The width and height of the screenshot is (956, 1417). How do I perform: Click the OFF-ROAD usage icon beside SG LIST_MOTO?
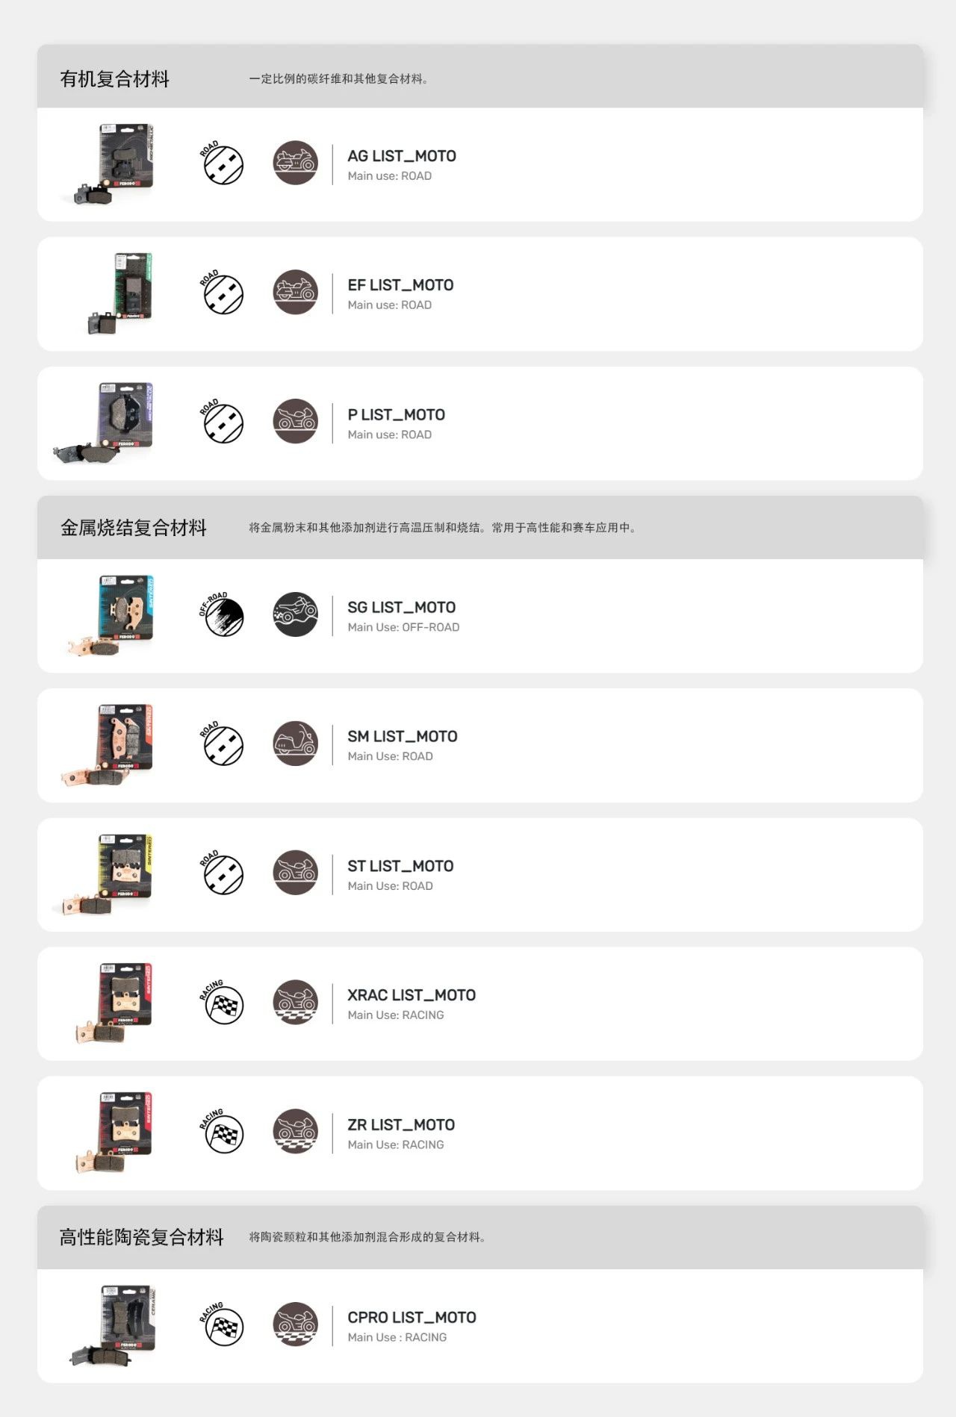223,615
